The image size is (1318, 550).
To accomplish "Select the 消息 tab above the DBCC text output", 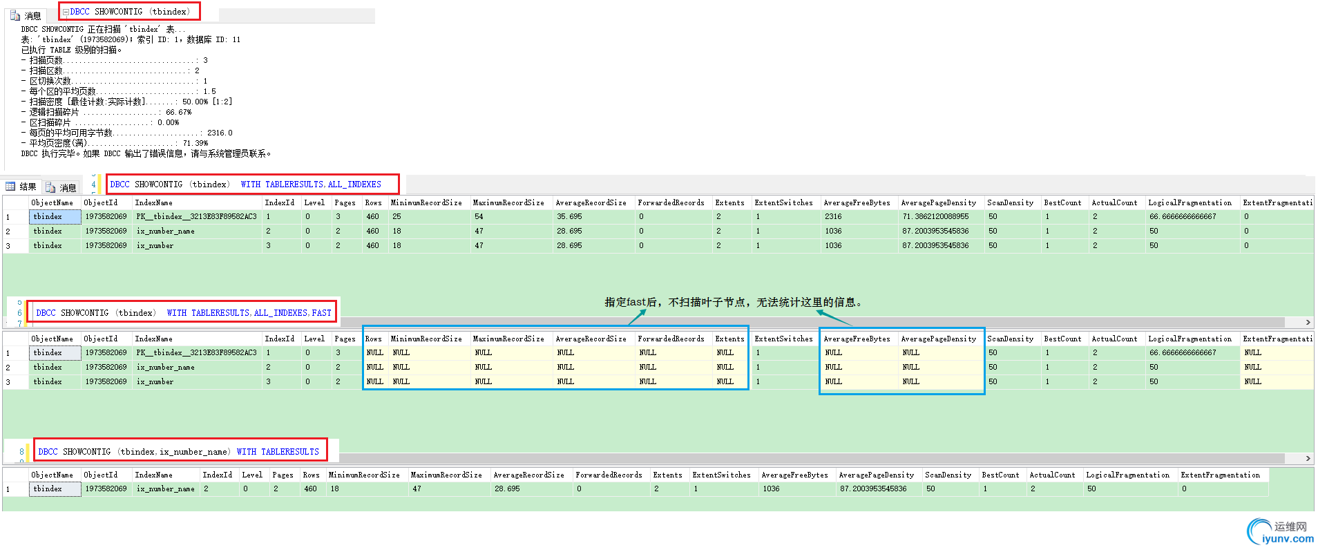I will coord(26,15).
